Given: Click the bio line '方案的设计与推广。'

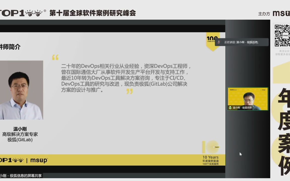Looking at the screenshot, I should click(83, 90).
